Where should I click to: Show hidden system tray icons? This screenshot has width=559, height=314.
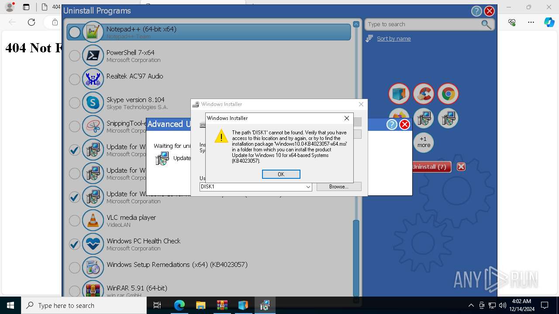click(x=471, y=305)
